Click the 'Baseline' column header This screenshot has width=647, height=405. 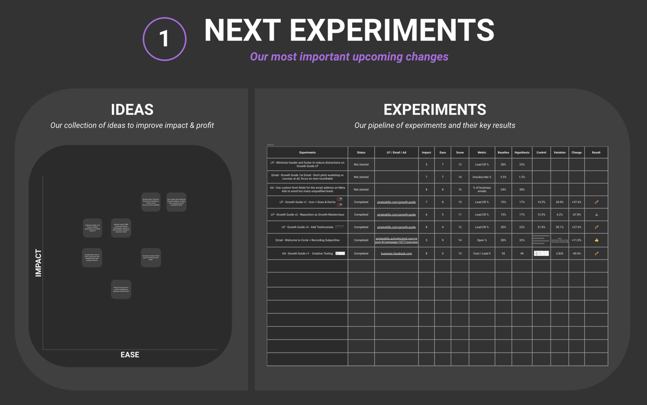point(504,152)
